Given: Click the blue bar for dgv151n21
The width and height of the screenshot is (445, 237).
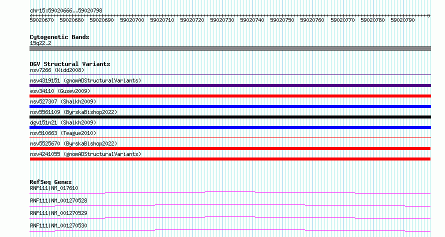Looking at the screenshot, I should coord(230,127).
